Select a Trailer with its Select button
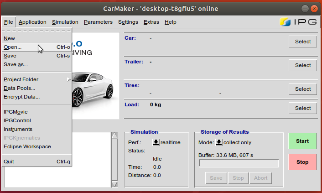Screen dimensions: 322x193 click(x=303, y=65)
